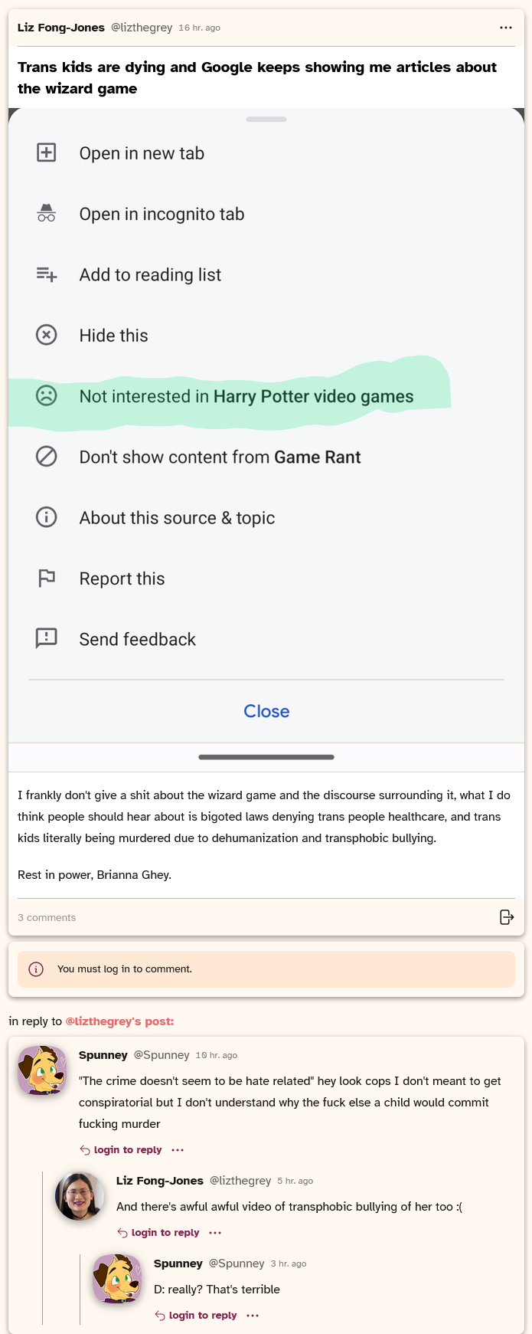The width and height of the screenshot is (532, 1334).
Task: Click @lizthegrey's post link in reply header
Action: (x=119, y=1021)
